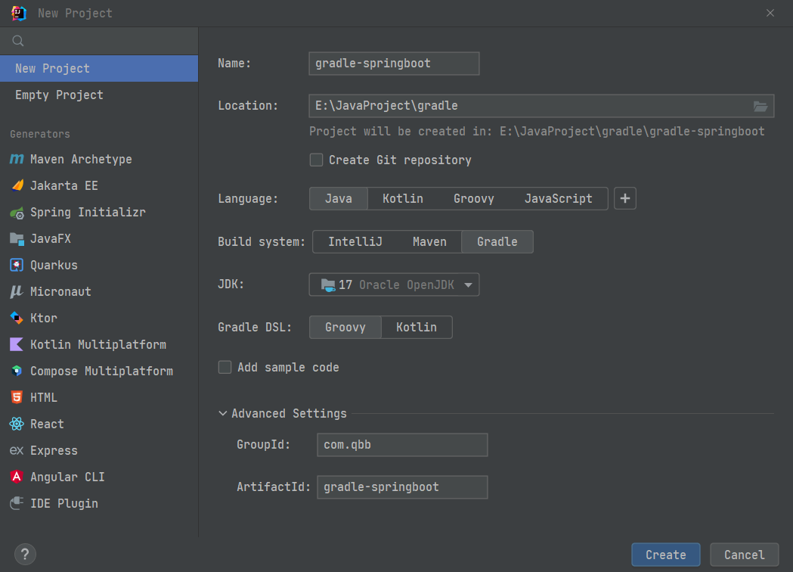Pick the React generator icon
Viewport: 793px width, 572px height.
point(17,424)
